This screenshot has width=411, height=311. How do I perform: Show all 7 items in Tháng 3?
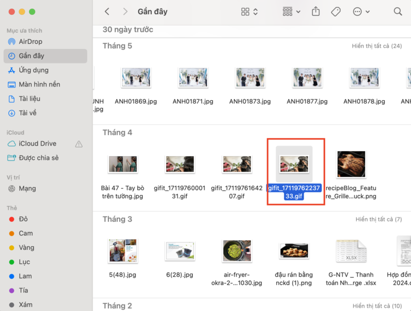click(379, 220)
